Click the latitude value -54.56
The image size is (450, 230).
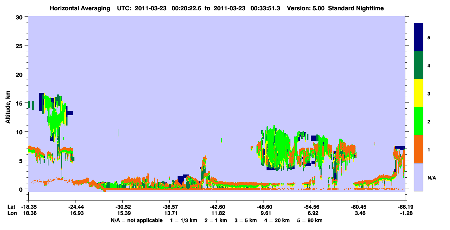coord(311,207)
